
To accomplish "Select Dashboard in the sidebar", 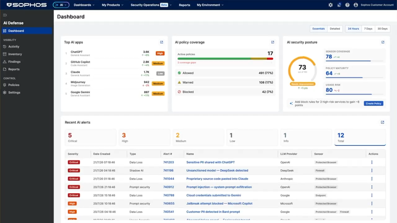I will click(27, 31).
